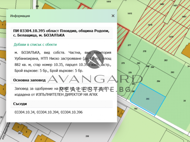Viewport: 190px width, 142px height.
Task: Select parcel 379 on the map
Action: [x=123, y=63]
